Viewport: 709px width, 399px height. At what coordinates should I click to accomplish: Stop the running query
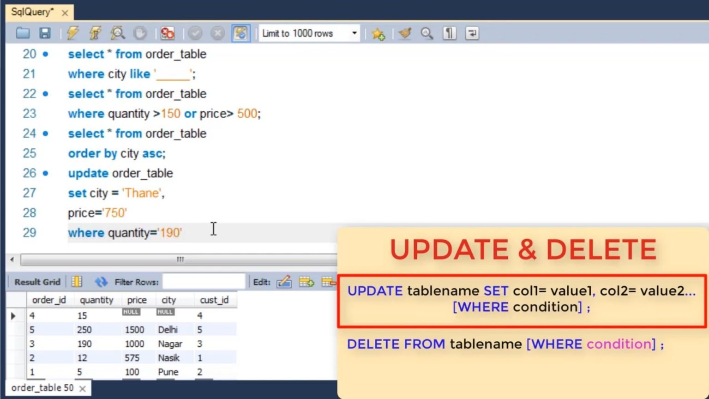[x=167, y=33]
